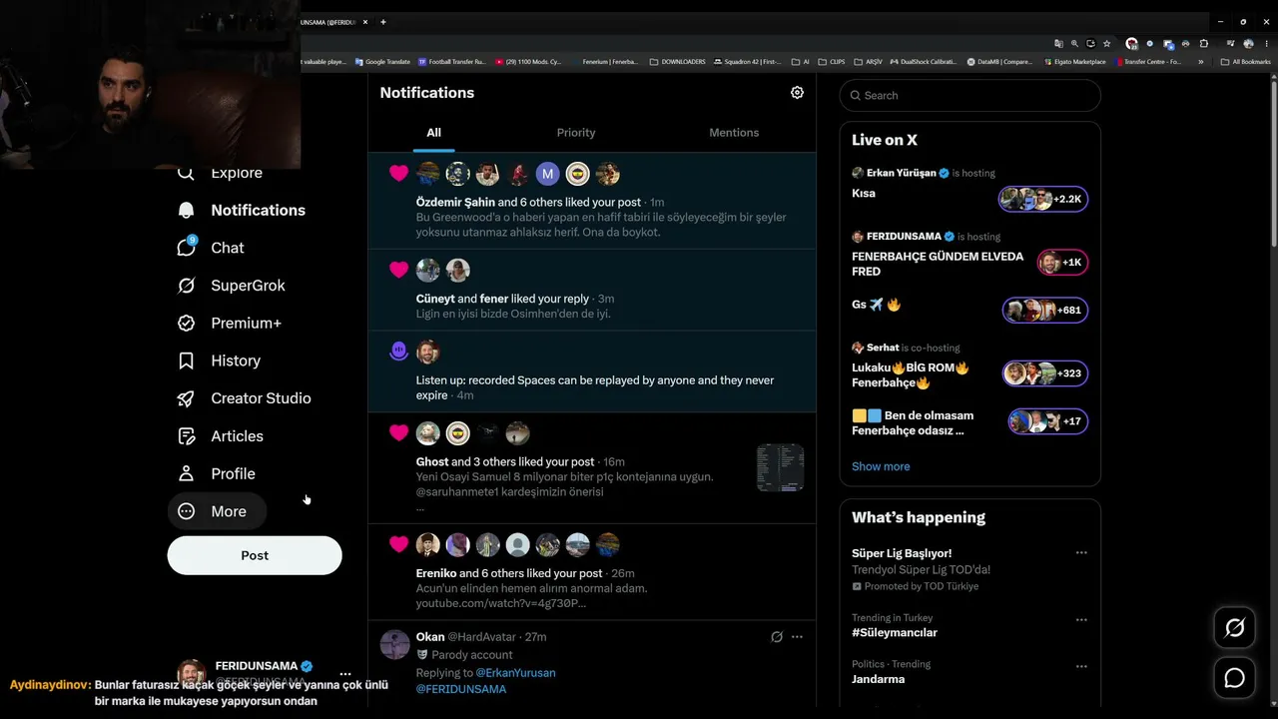Open more options for Süper Lig Başlıyor trend

coord(1081,553)
